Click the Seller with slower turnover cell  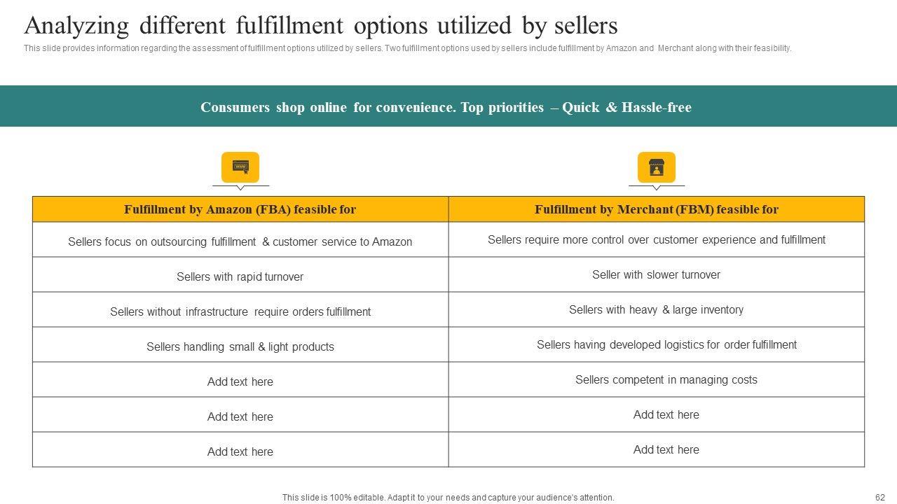pos(656,274)
